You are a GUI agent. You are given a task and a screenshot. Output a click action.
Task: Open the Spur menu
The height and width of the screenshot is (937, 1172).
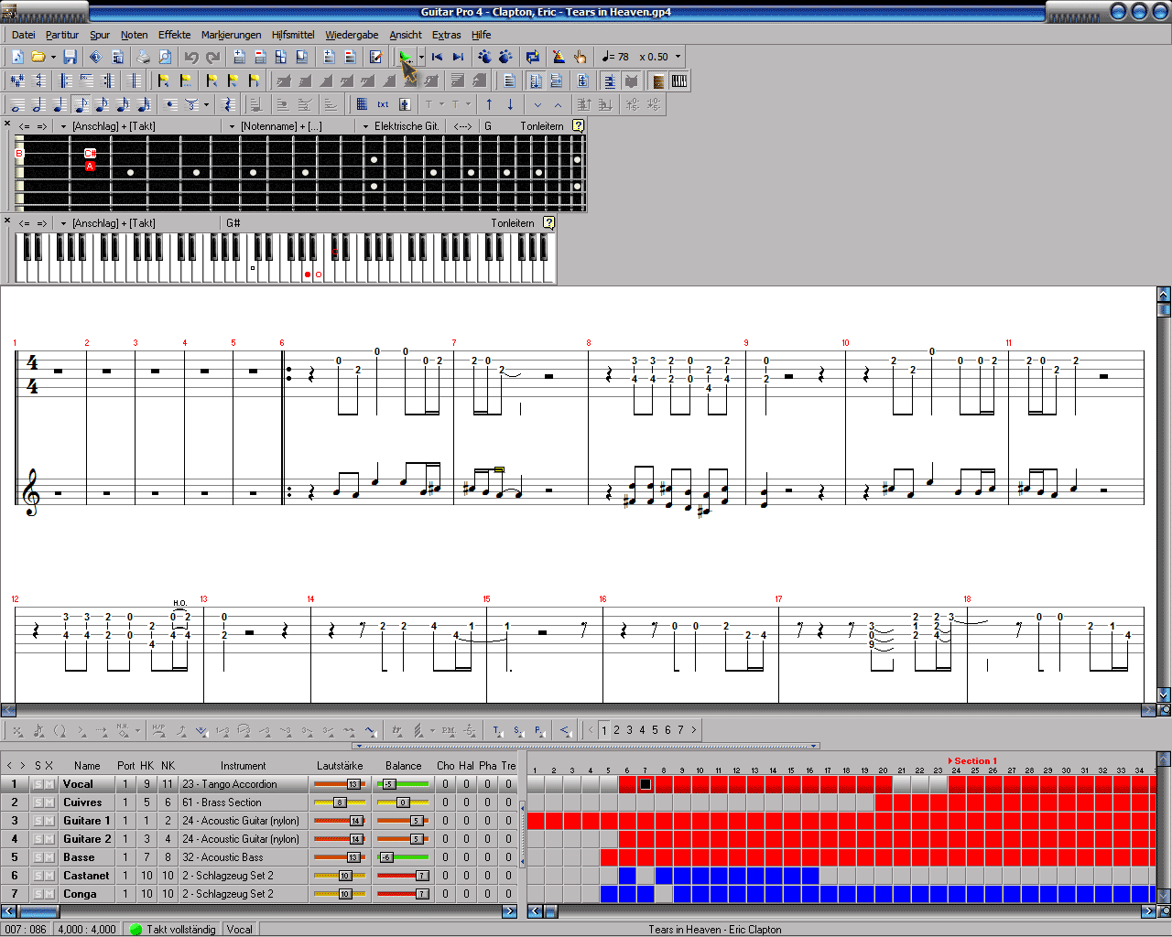(x=100, y=35)
